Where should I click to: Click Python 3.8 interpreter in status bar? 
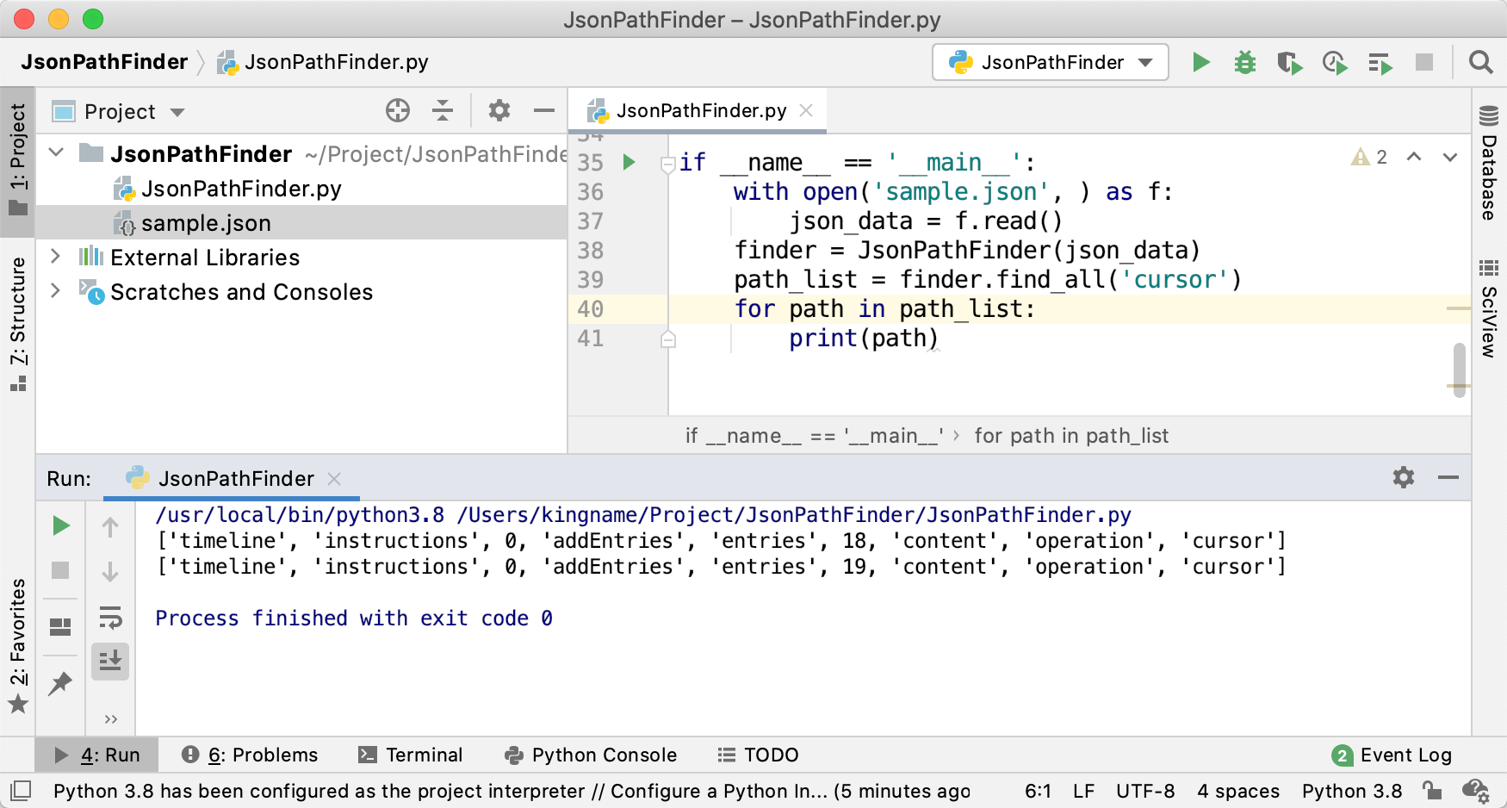pyautogui.click(x=1351, y=792)
